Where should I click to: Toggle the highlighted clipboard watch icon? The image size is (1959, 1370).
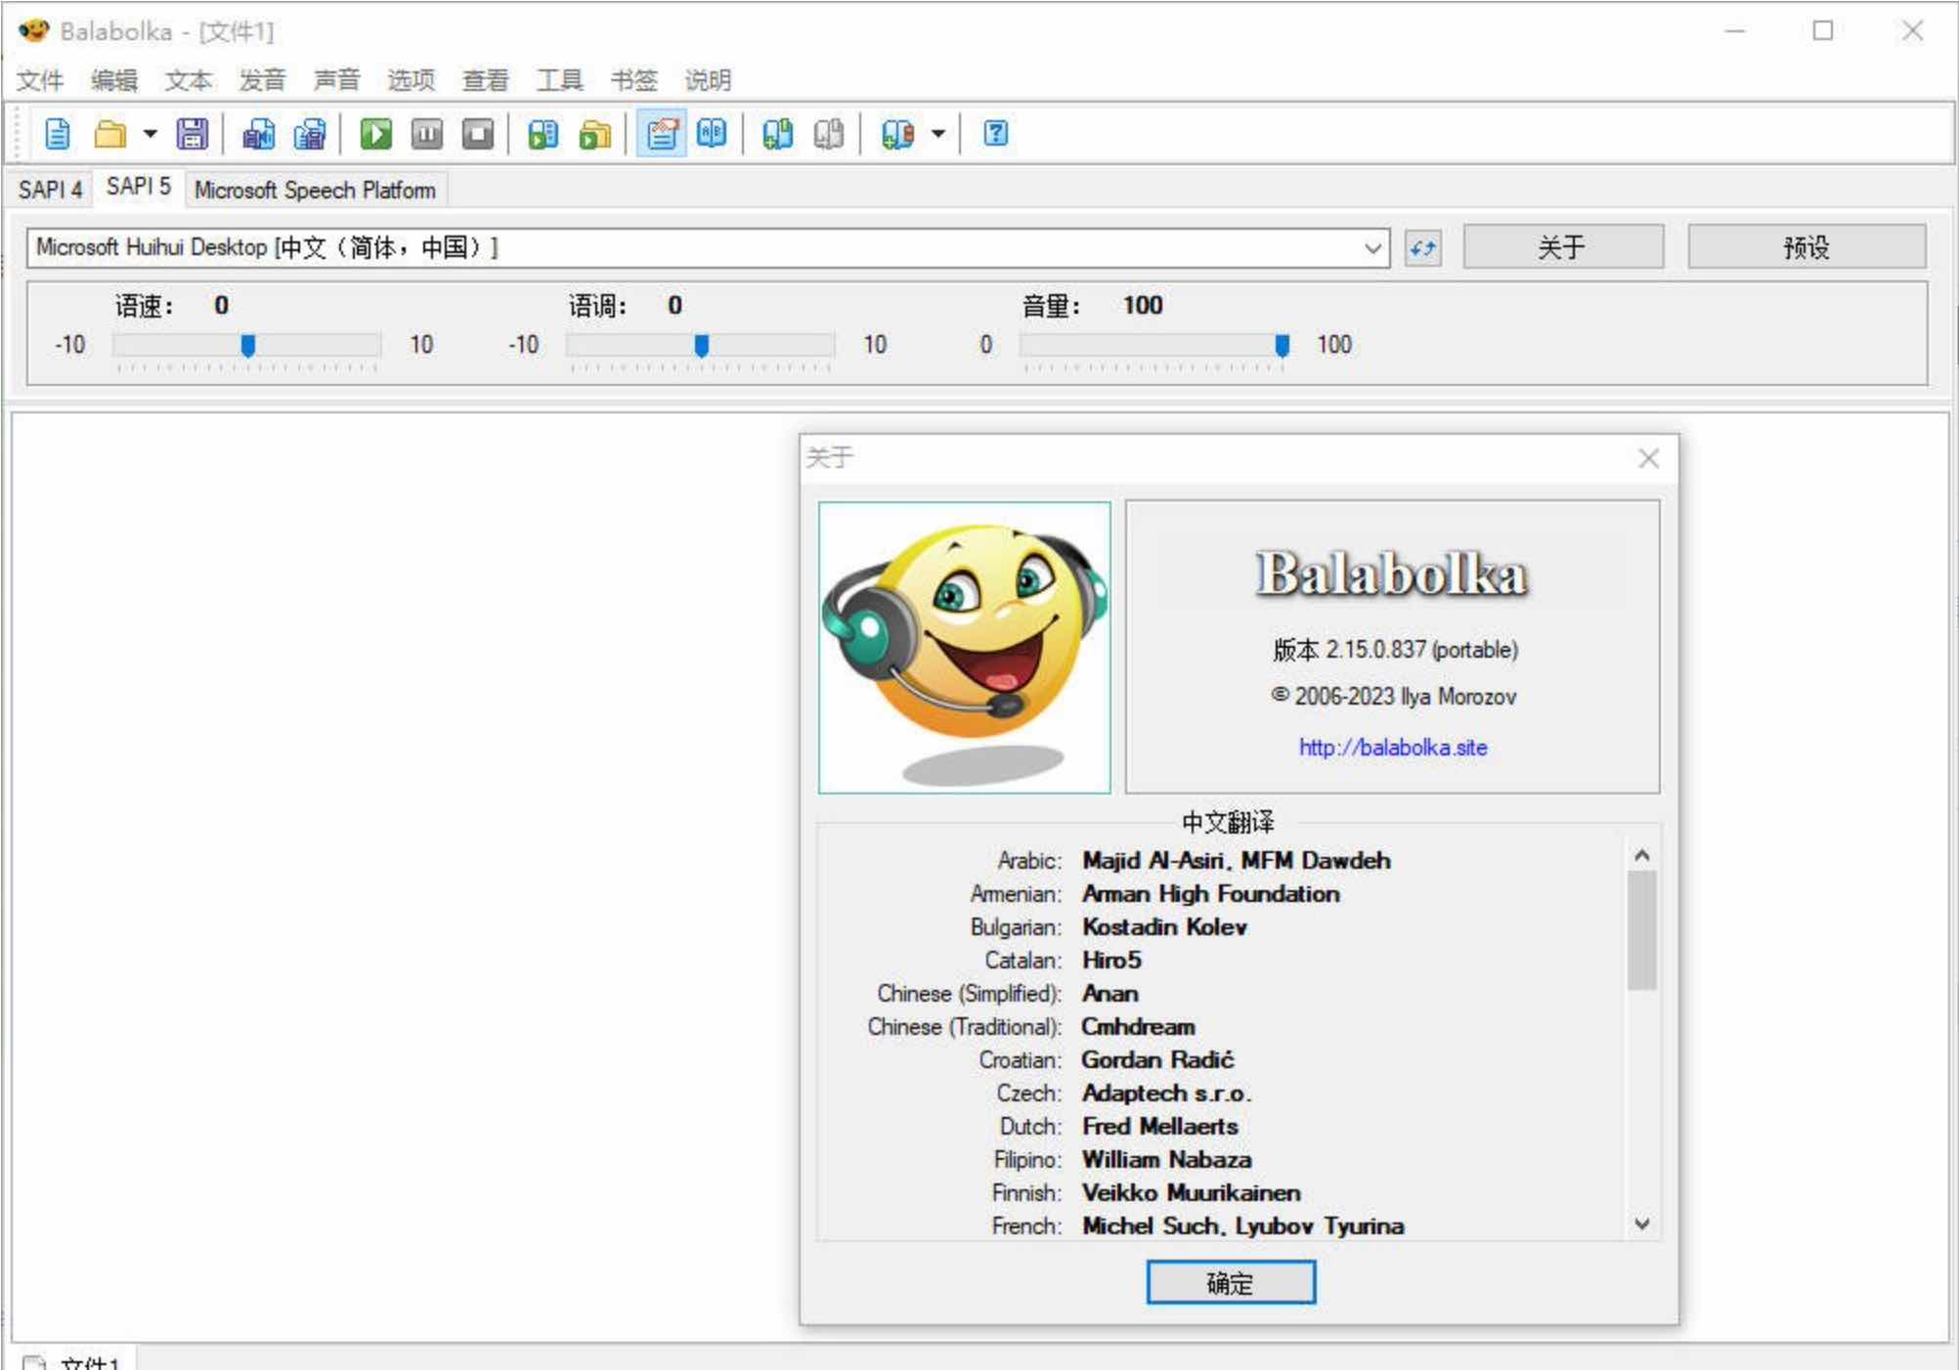pos(662,134)
